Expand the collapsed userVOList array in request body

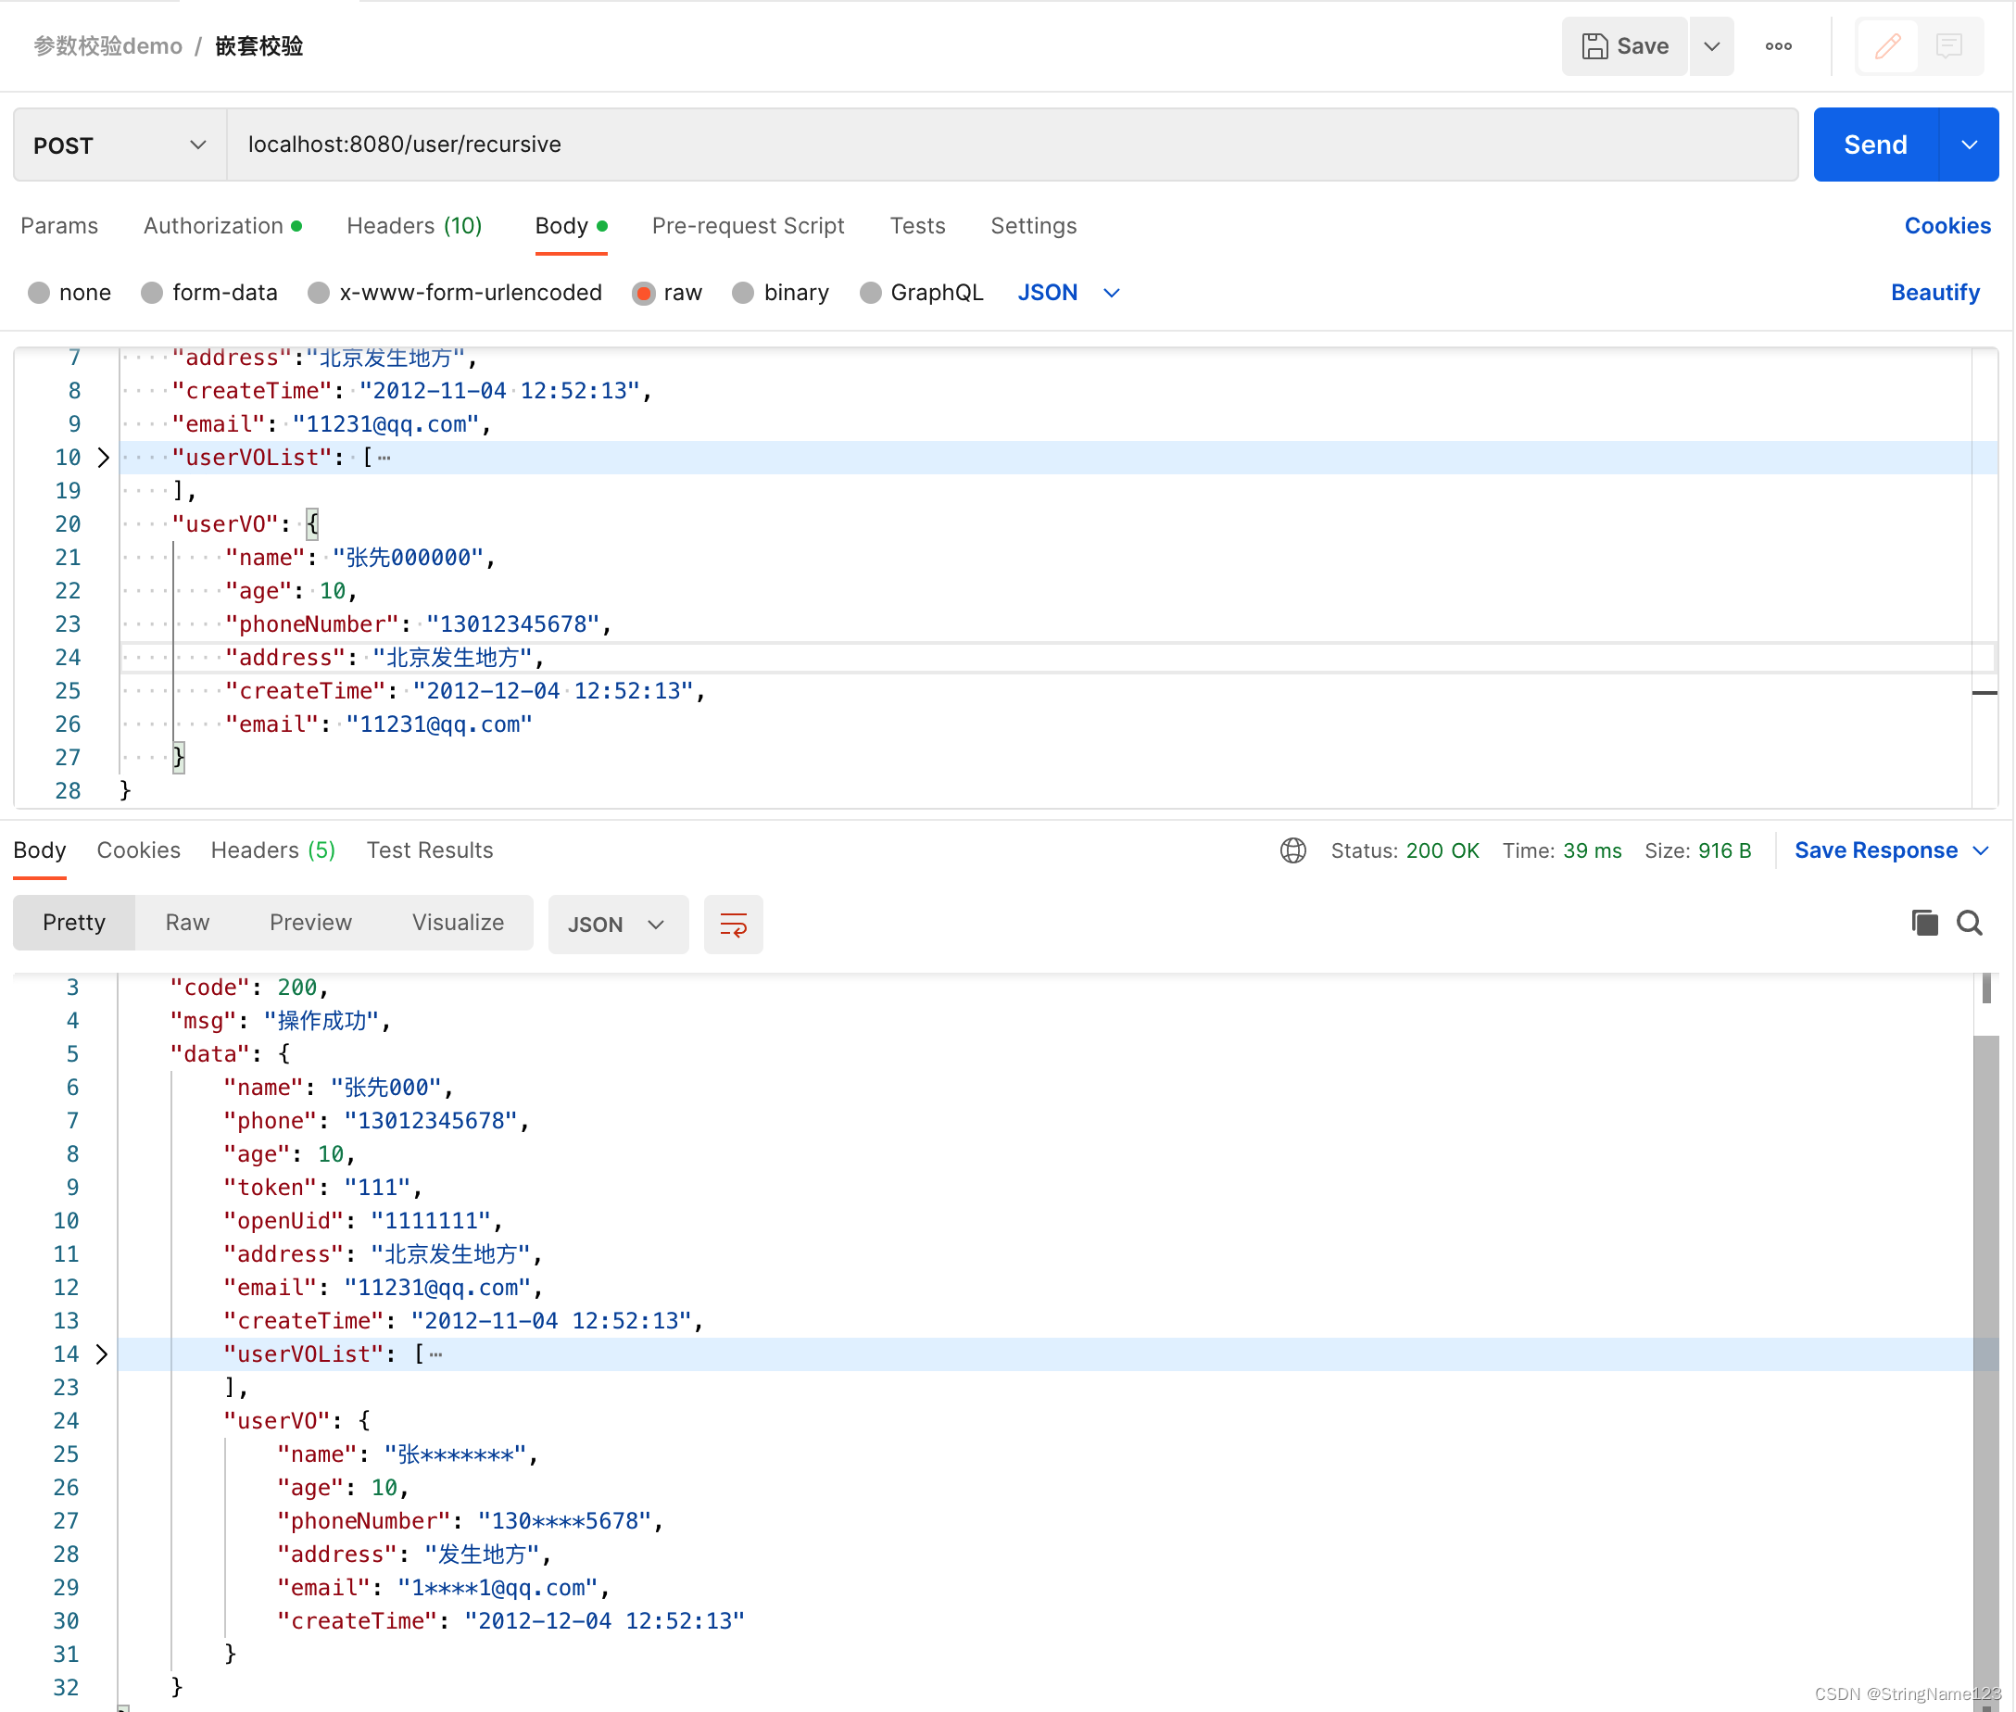click(x=103, y=457)
